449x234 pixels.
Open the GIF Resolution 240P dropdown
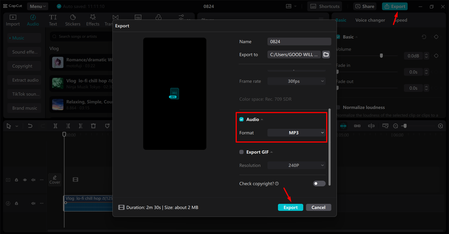(296, 165)
